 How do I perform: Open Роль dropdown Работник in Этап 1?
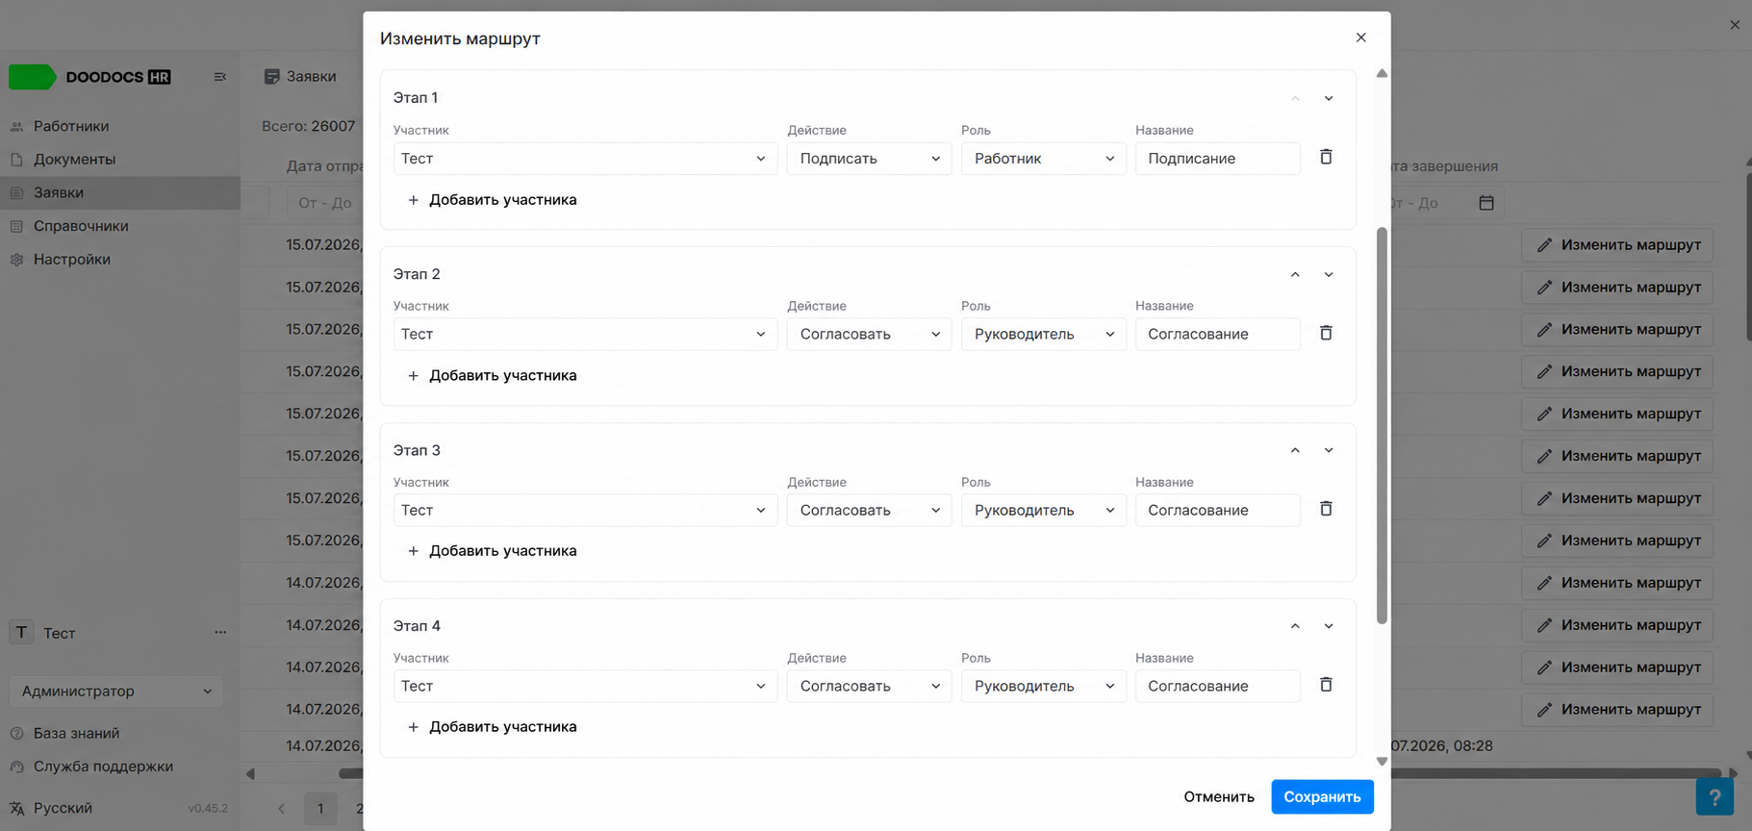tap(1043, 159)
